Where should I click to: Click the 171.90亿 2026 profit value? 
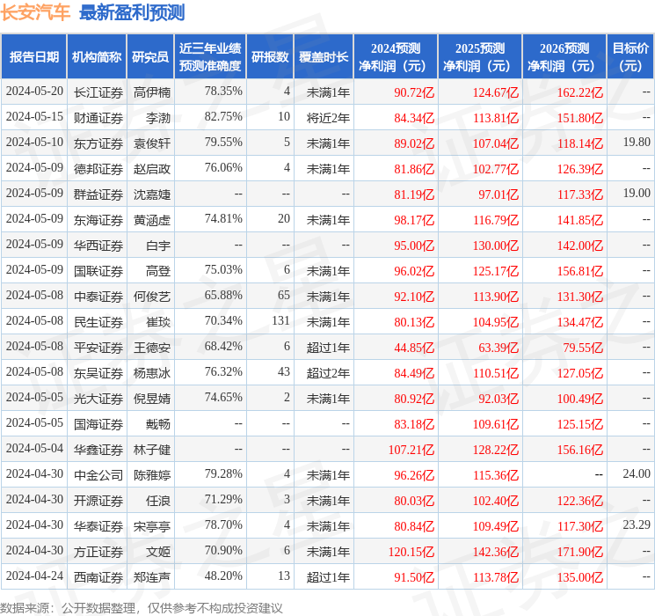point(580,552)
